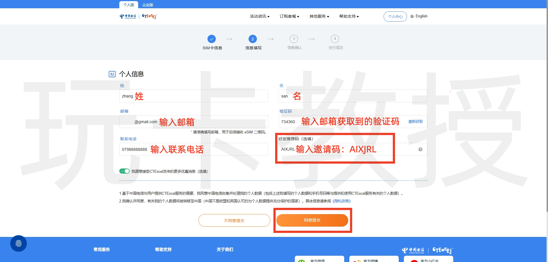This screenshot has width=548, height=262.
Task: Click the 联系电话 phone number field
Action: click(194, 149)
